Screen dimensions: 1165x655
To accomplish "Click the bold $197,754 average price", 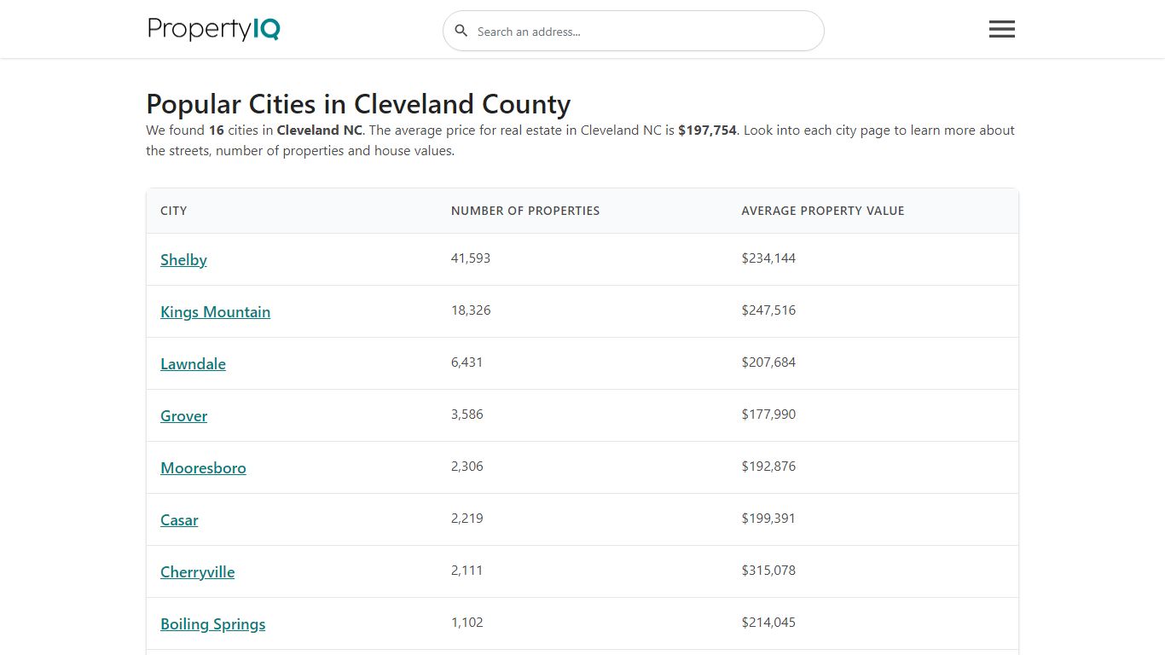I will click(x=707, y=130).
